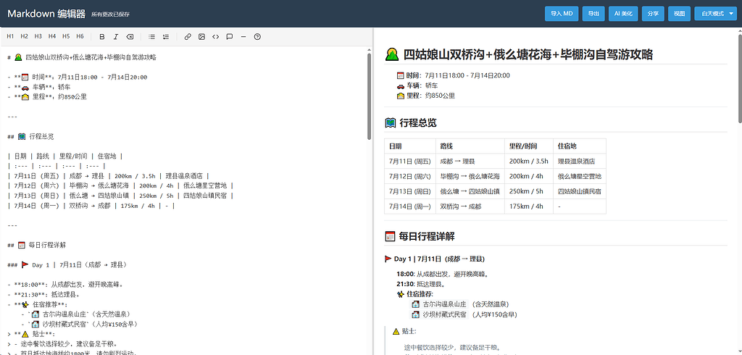
Task: Click the 所有更改已保存 status text
Action: click(x=110, y=14)
